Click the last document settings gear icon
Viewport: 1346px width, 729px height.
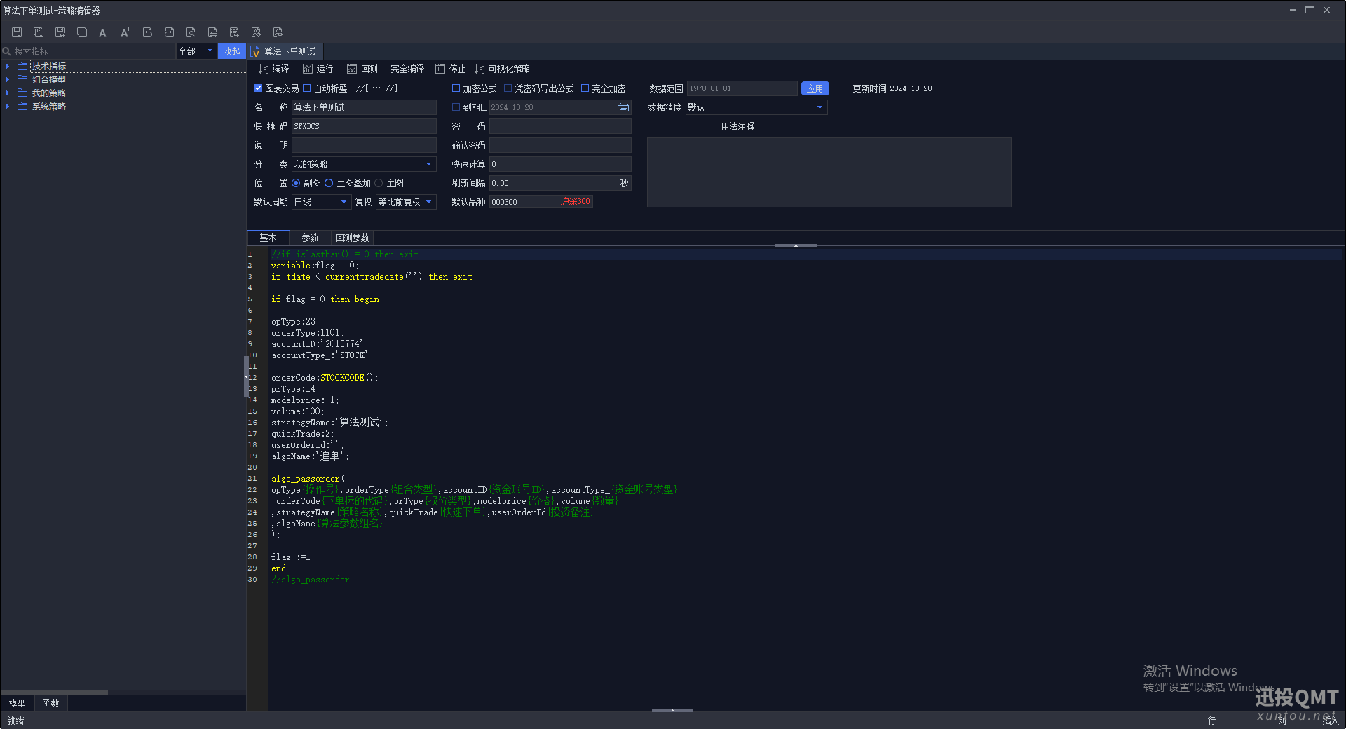[x=278, y=32]
